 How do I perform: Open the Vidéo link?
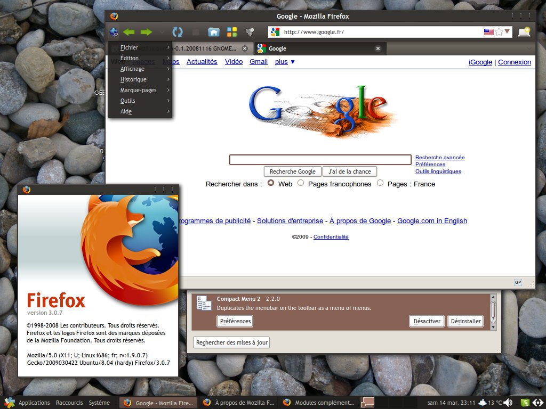pyautogui.click(x=234, y=62)
